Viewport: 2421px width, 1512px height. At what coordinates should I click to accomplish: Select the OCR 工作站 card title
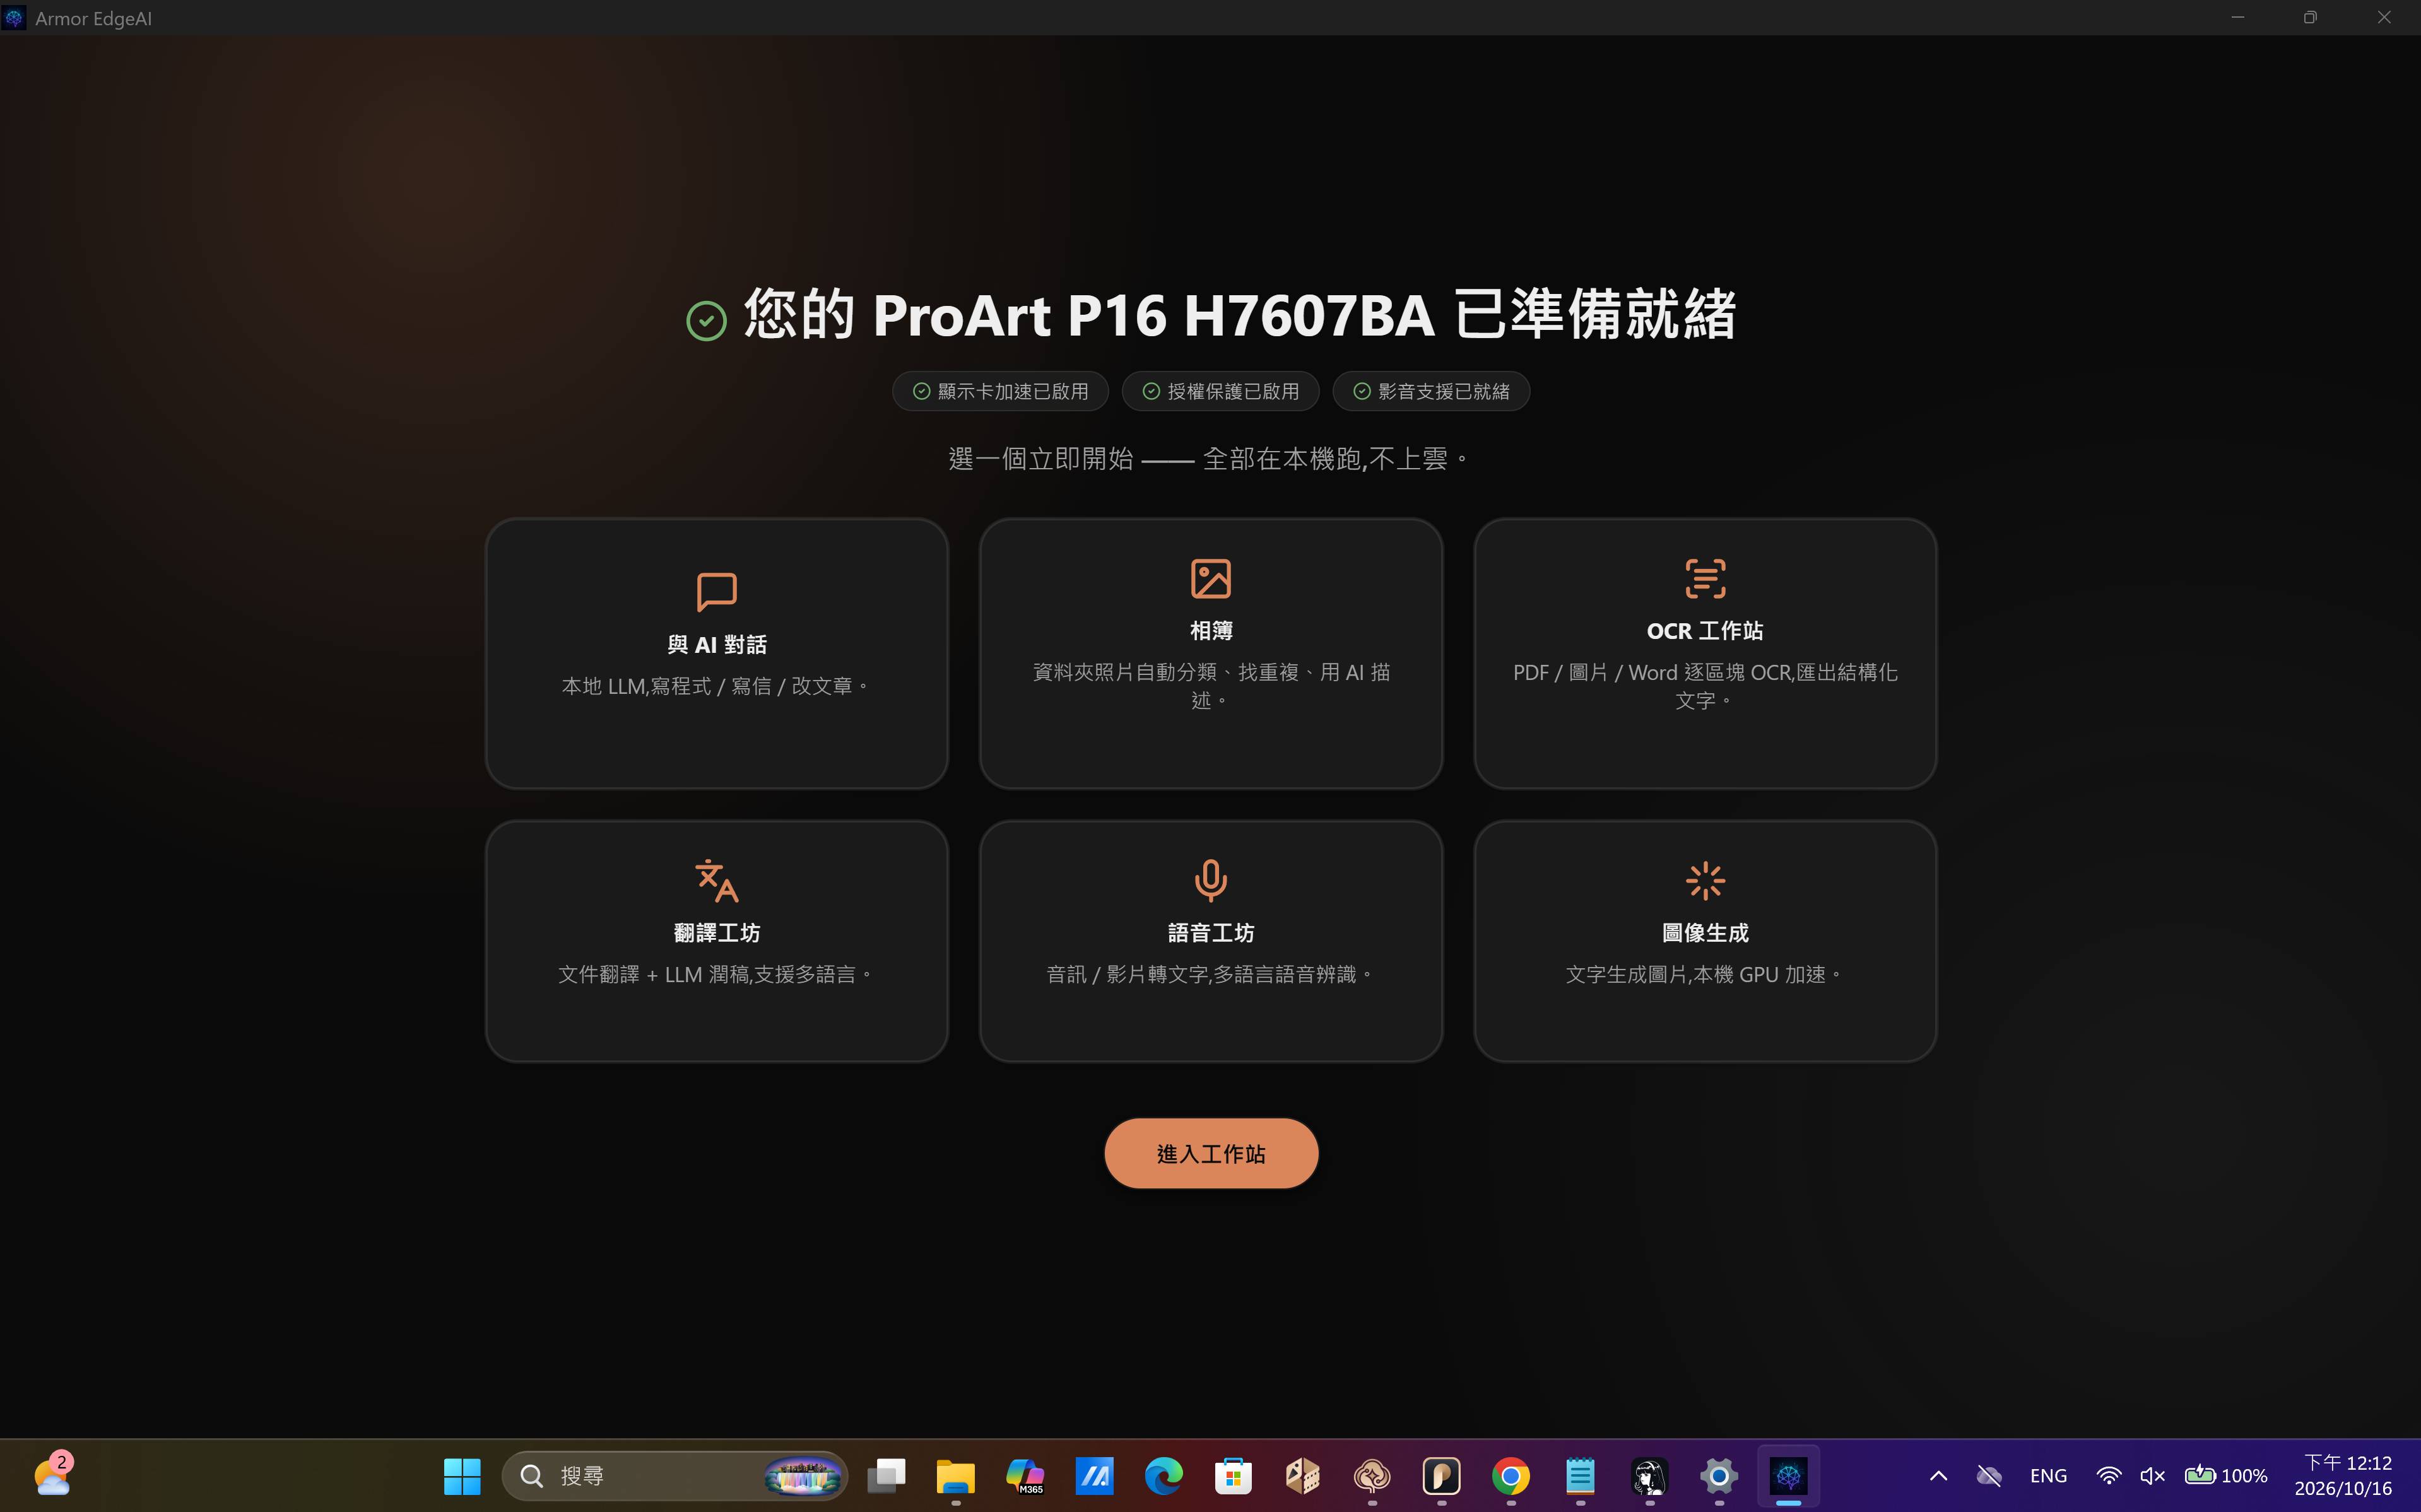[x=1705, y=631]
